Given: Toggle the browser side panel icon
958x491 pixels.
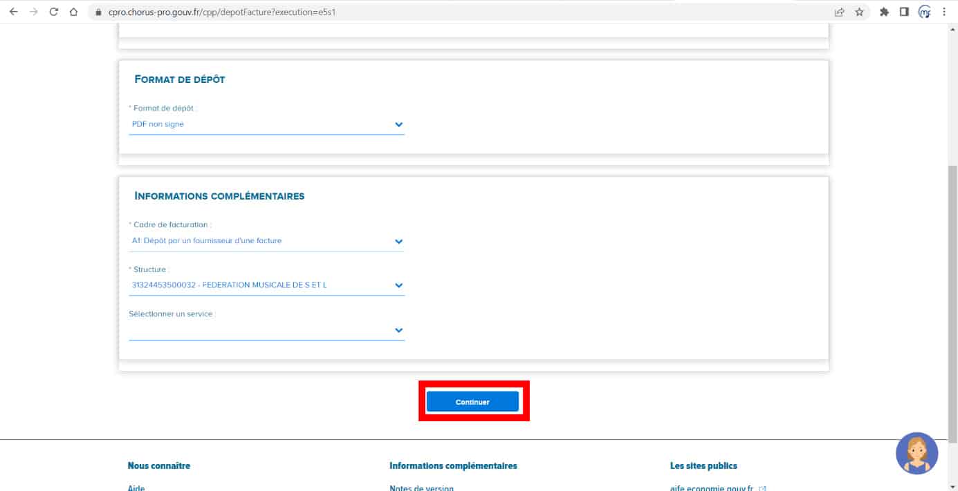Looking at the screenshot, I should point(904,12).
